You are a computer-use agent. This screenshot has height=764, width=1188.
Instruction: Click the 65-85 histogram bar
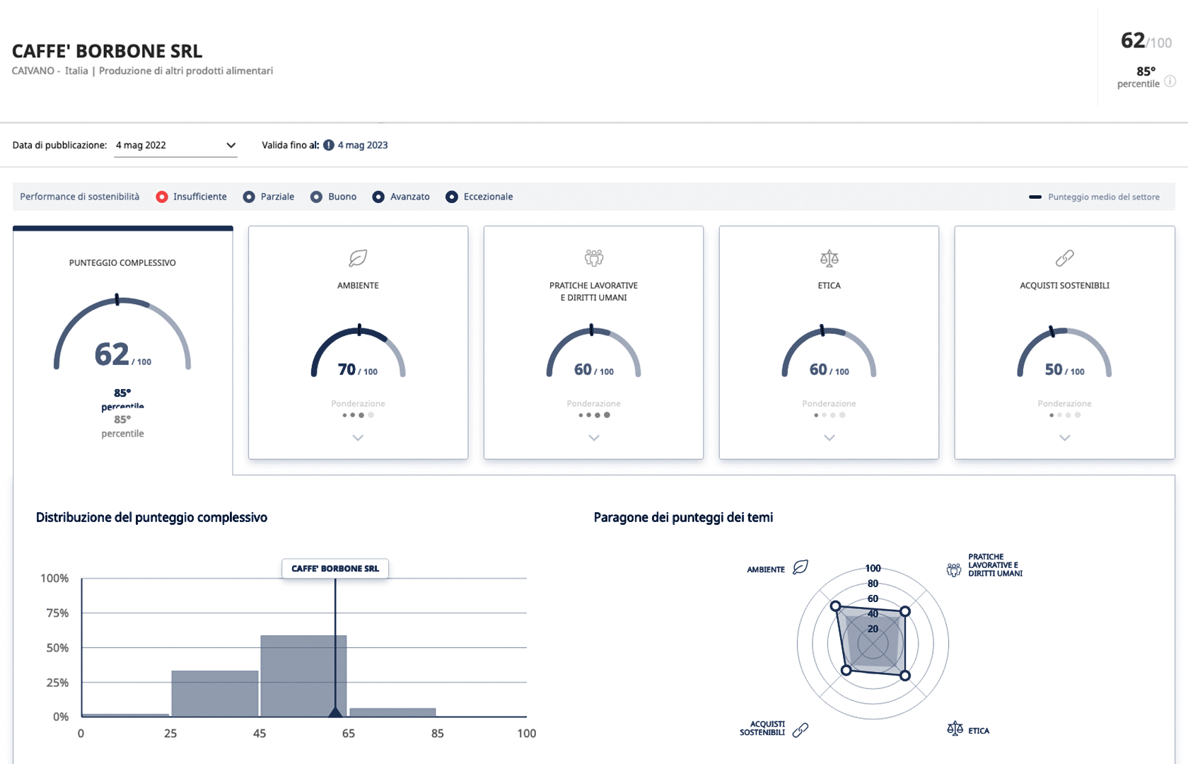[x=392, y=712]
